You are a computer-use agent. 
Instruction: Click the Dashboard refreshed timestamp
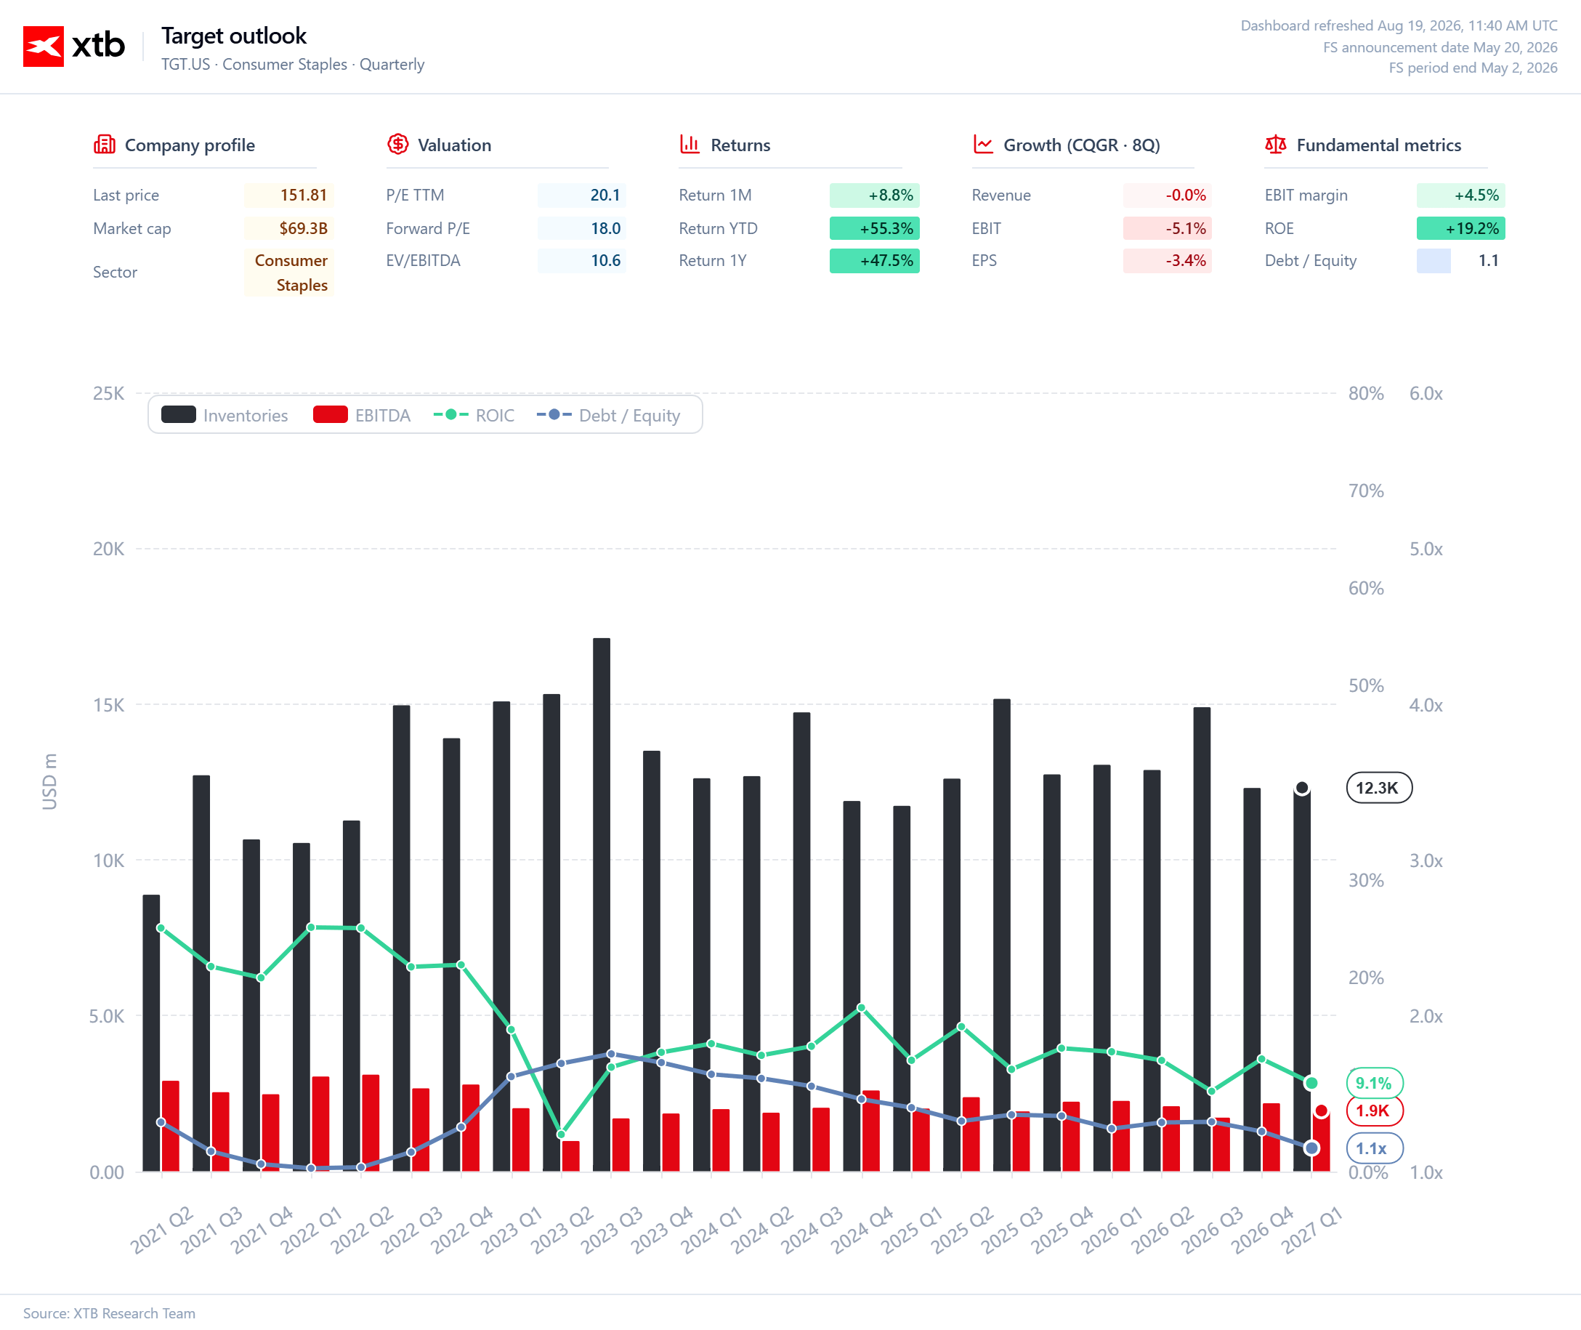[1399, 25]
